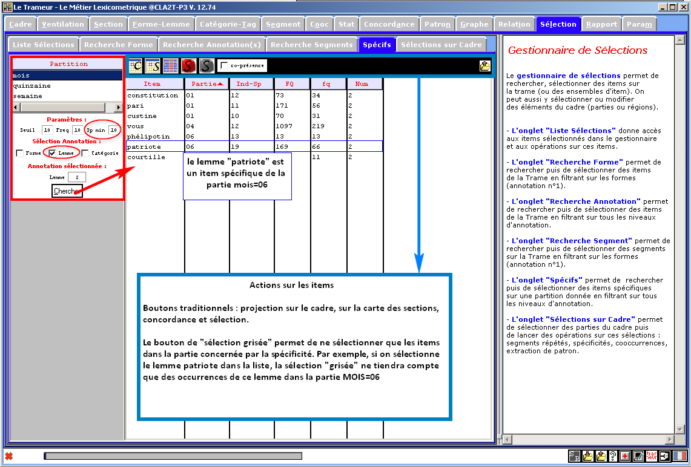Sort table by Ind-Sp column header
Image resolution: width=691 pixels, height=467 pixels.
(x=252, y=83)
